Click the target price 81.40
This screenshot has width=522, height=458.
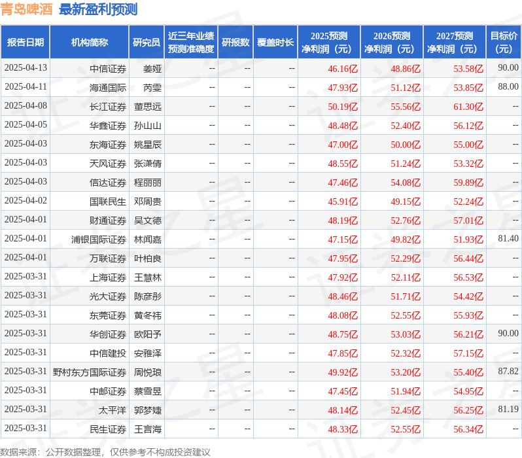click(x=508, y=239)
